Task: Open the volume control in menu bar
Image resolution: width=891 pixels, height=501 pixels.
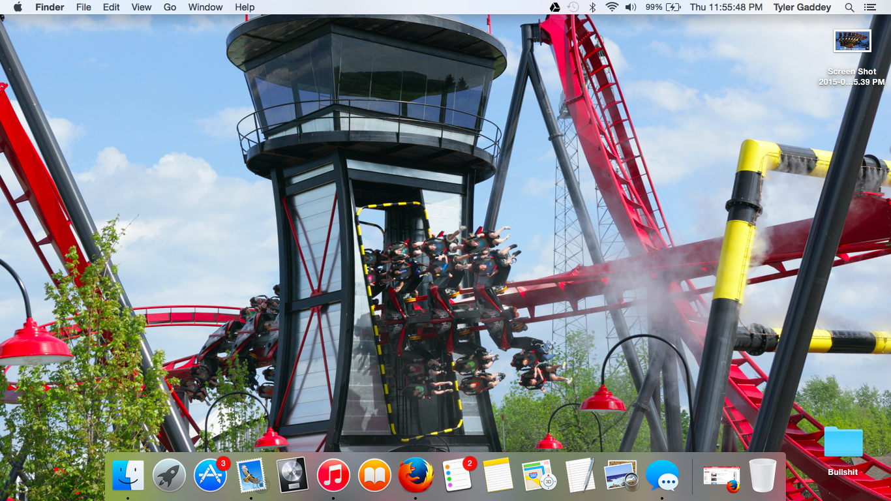Action: (630, 7)
